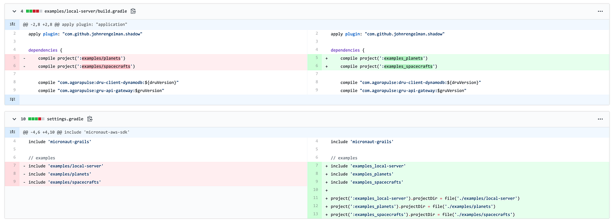Click hunk header '@@ -2,8 +2,8 @@ apply plugin'
Screen dimensions: 613x223
[75, 24]
